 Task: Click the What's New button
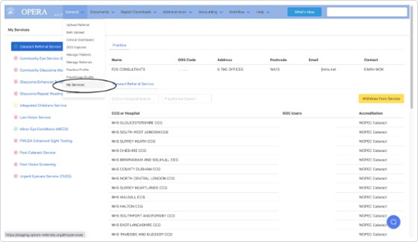tap(304, 12)
